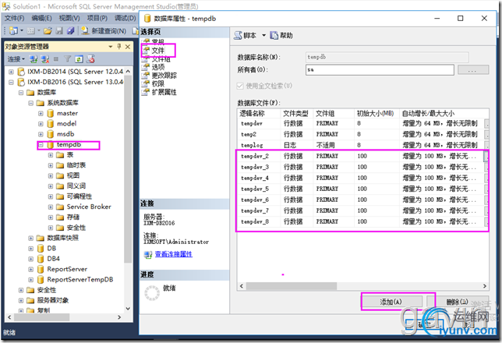Open the 调试(D) menu
502x343 pixels.
(x=125, y=18)
